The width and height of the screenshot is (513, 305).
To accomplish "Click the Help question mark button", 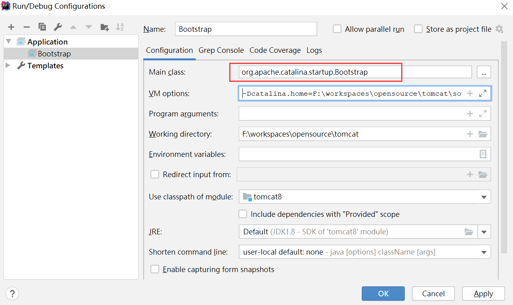I will 12,293.
